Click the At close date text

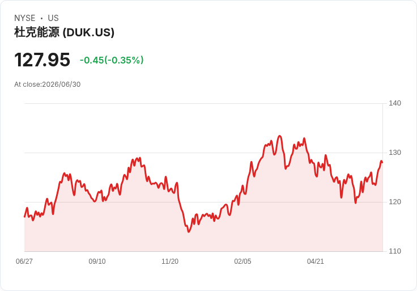[48, 85]
